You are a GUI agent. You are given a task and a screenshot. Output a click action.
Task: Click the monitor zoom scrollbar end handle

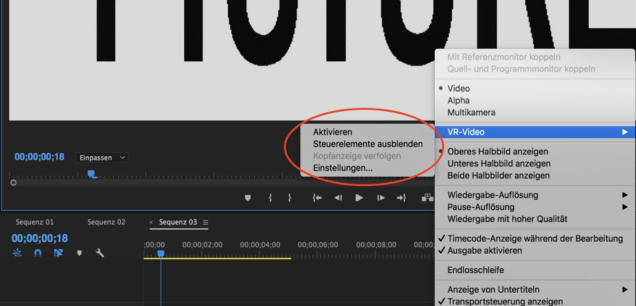click(13, 182)
